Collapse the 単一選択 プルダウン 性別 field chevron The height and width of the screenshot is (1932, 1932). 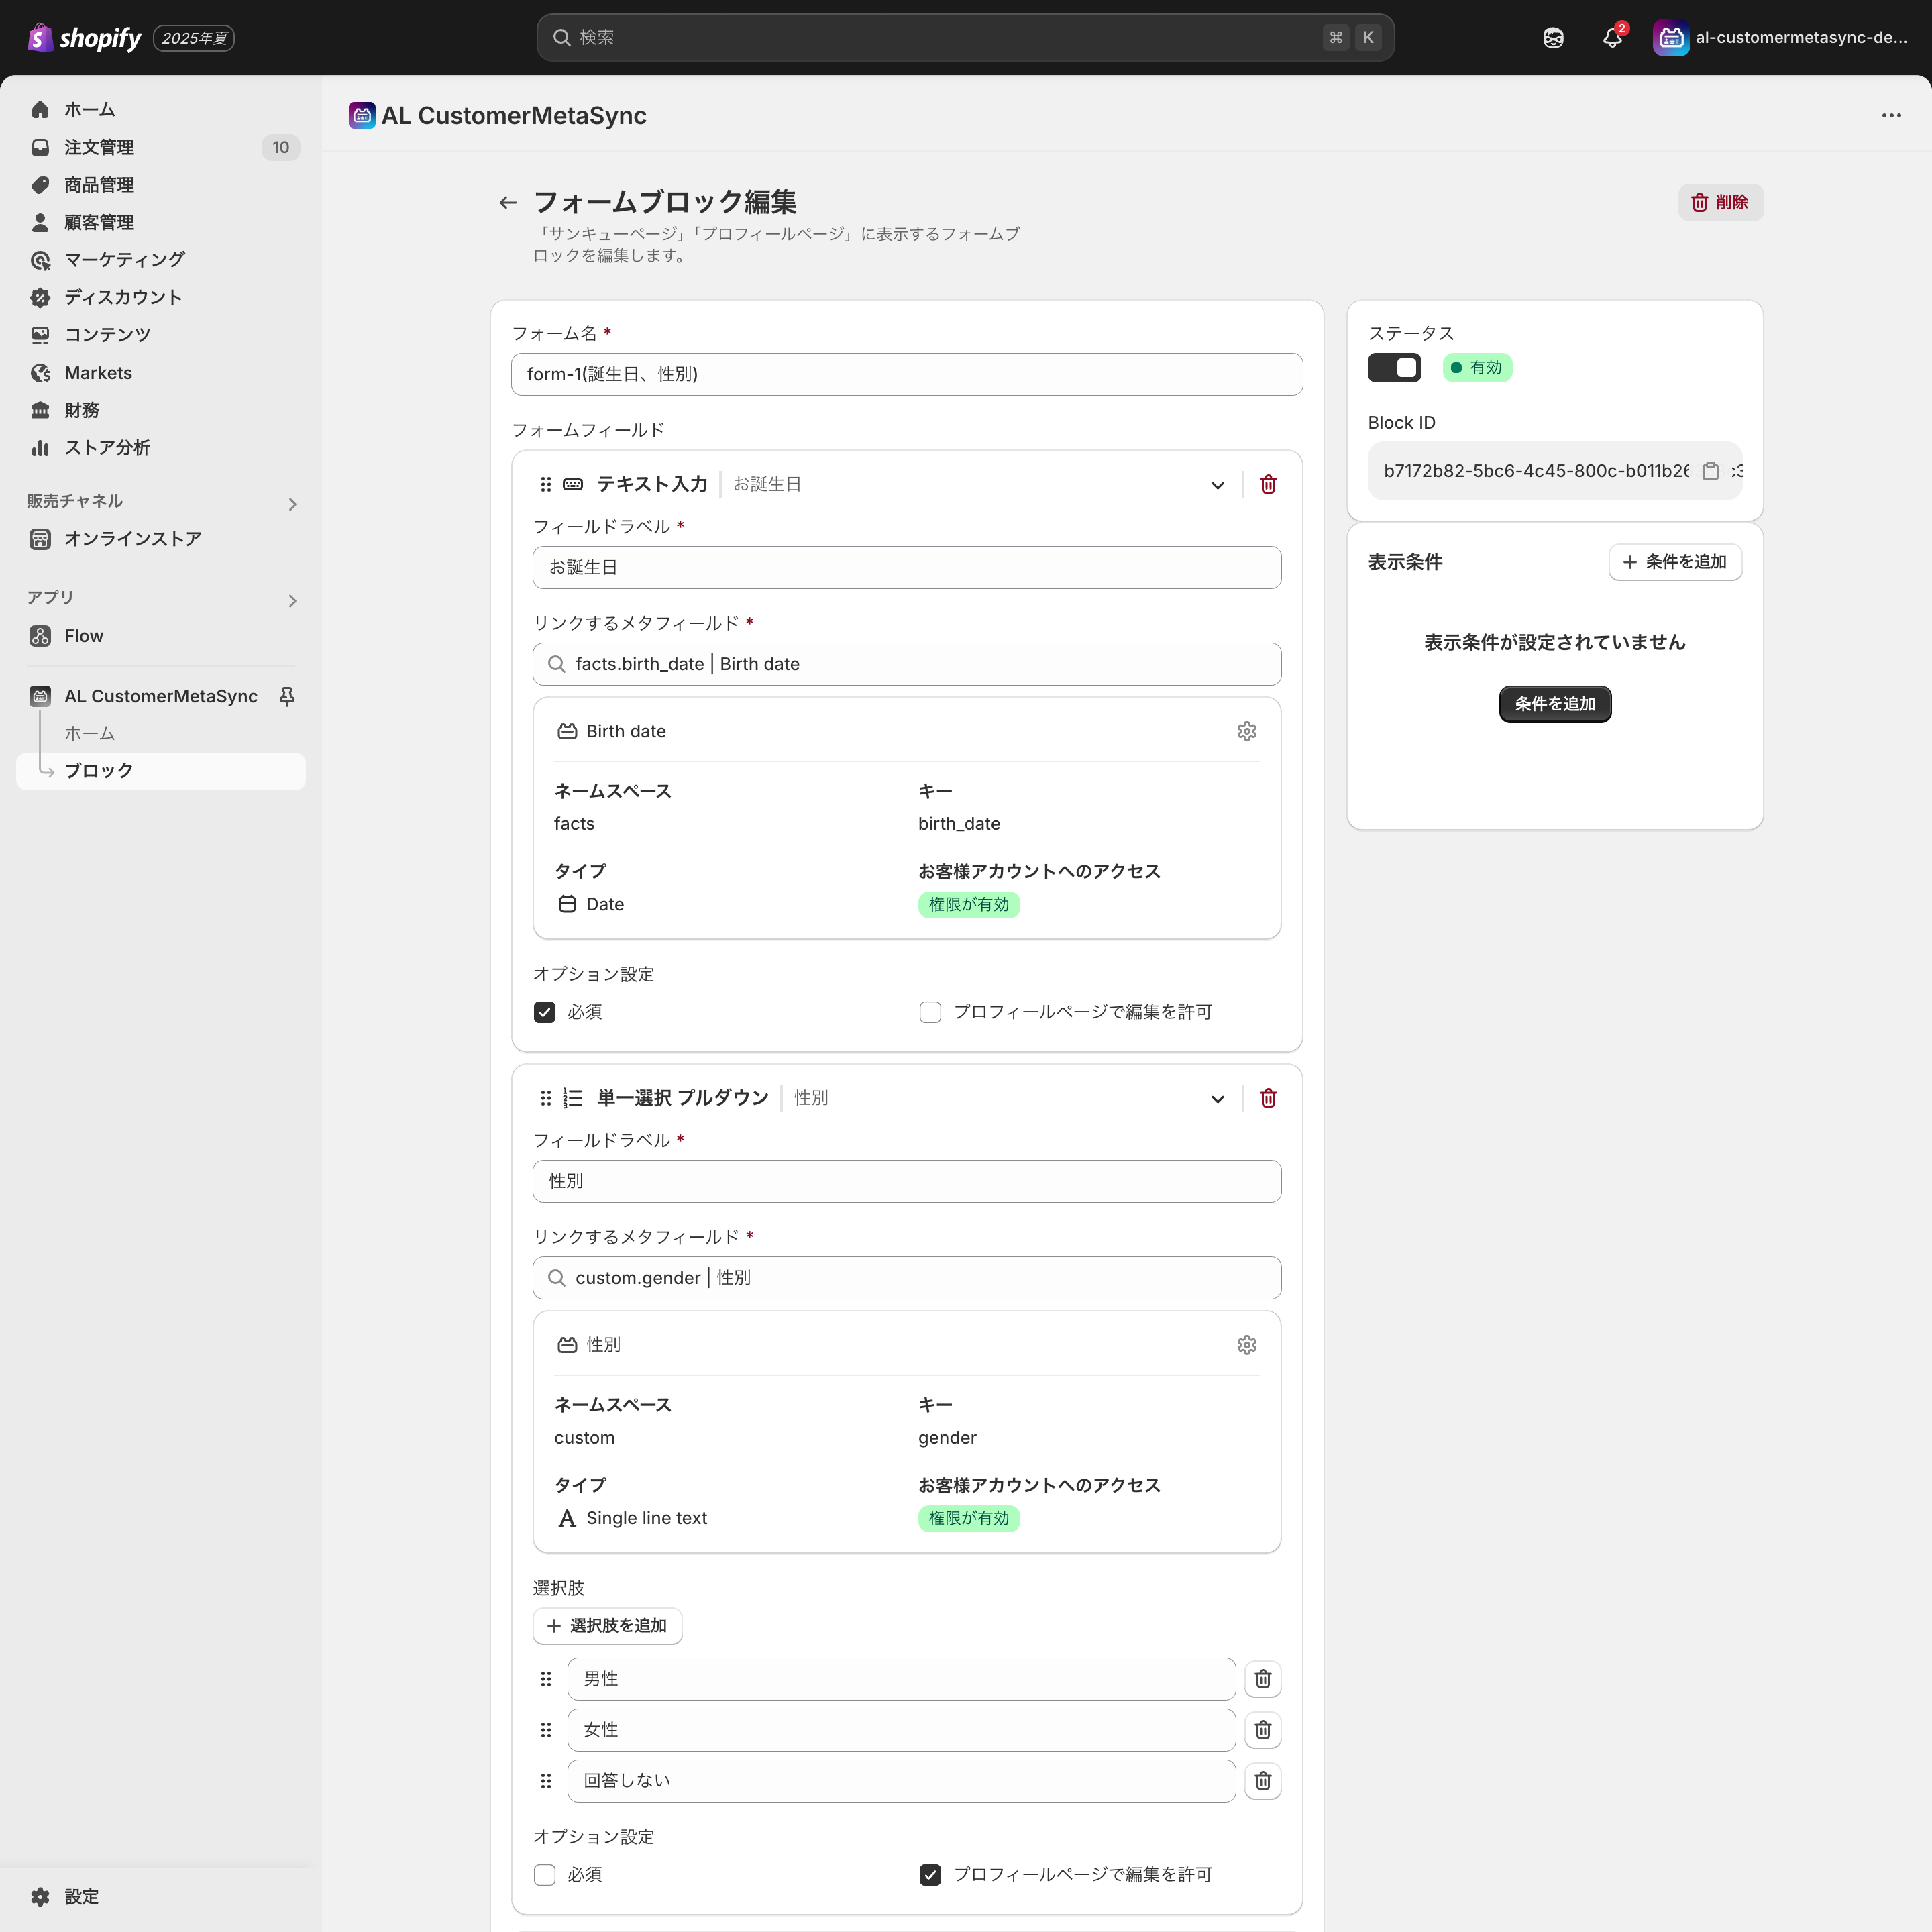click(x=1217, y=1099)
